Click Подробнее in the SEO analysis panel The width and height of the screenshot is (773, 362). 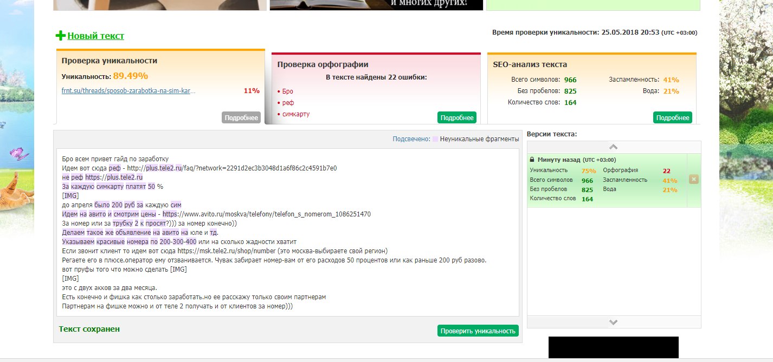673,117
